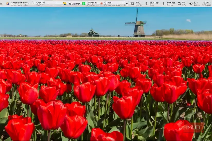This screenshot has width=212, height=141.
Task: Switch to the WhatsApp label
Action: (92, 3)
